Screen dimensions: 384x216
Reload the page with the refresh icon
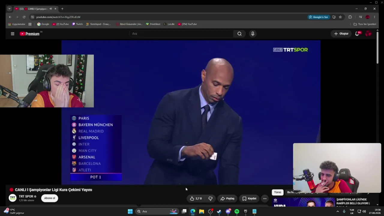pyautogui.click(x=24, y=17)
